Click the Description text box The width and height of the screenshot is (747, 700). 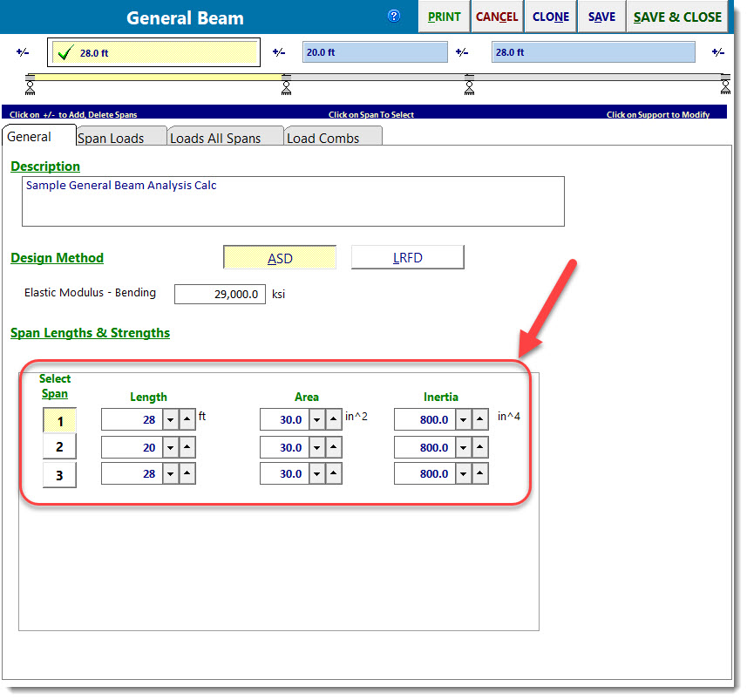click(x=292, y=201)
